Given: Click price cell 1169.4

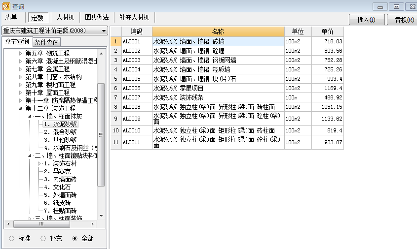Looking at the screenshot, I should point(327,88).
